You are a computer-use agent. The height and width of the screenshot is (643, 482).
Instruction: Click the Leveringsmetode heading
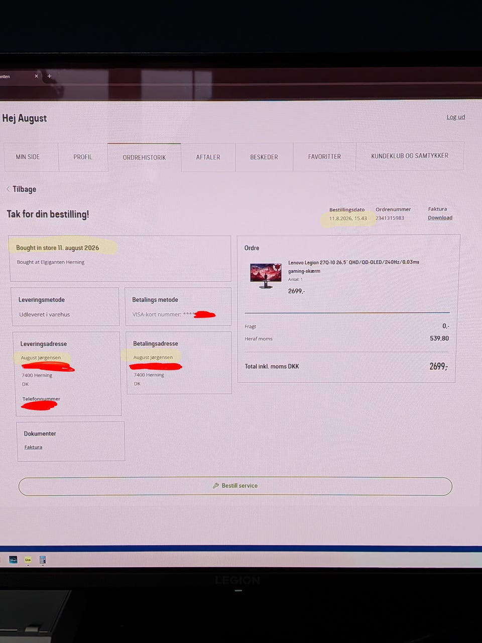click(x=42, y=300)
